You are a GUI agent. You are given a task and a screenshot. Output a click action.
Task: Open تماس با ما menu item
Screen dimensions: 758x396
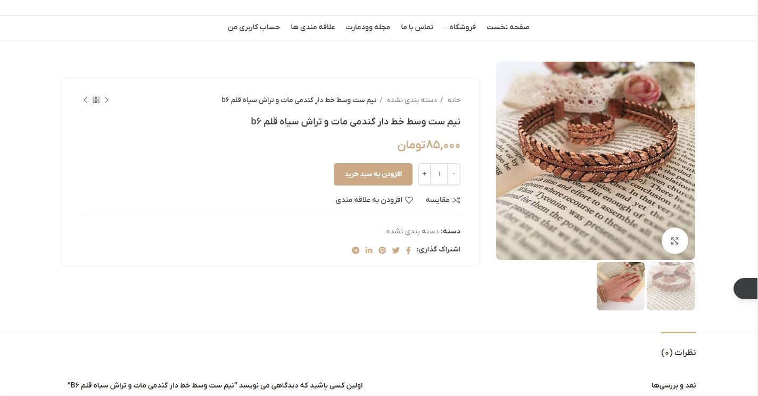pyautogui.click(x=417, y=27)
